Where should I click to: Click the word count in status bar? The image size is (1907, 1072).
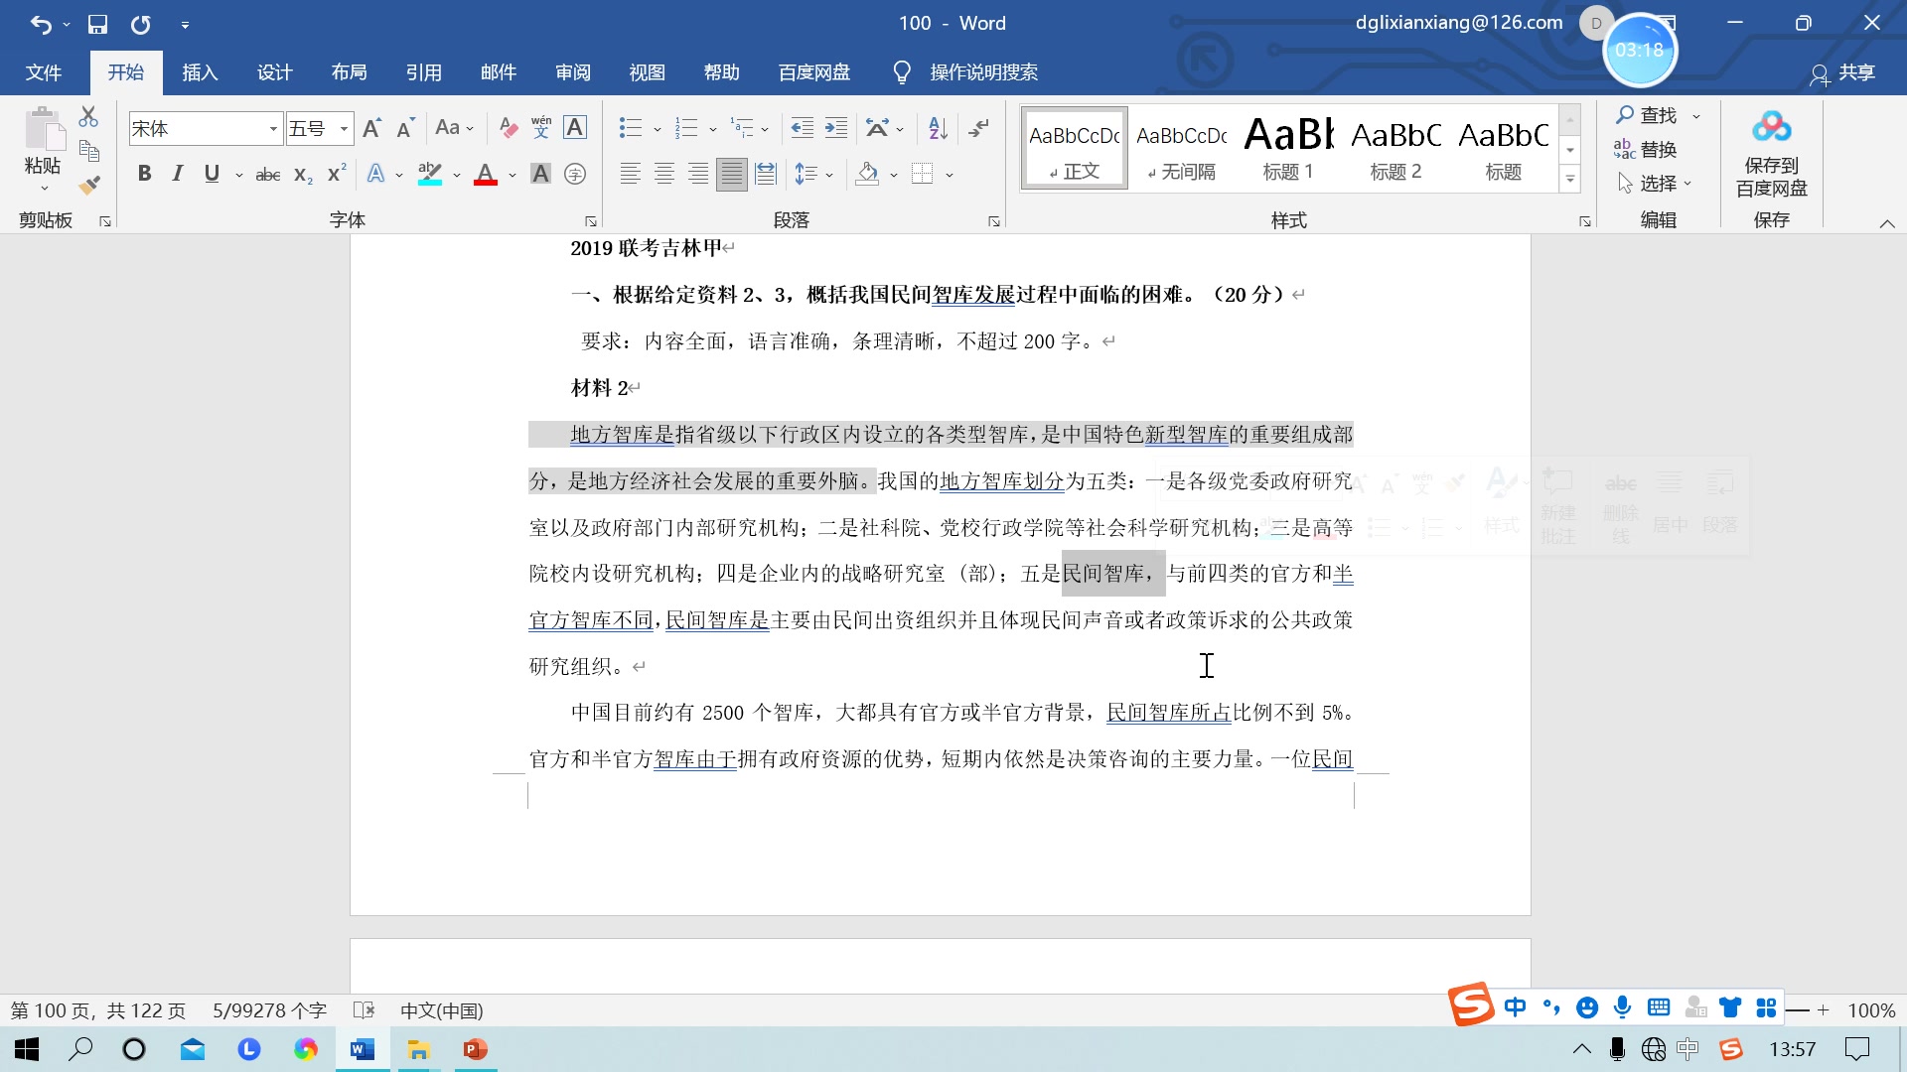pos(269,1010)
